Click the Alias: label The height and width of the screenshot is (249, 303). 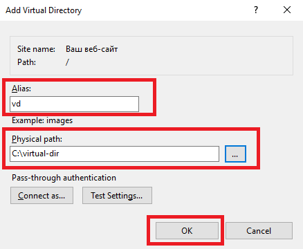click(21, 89)
